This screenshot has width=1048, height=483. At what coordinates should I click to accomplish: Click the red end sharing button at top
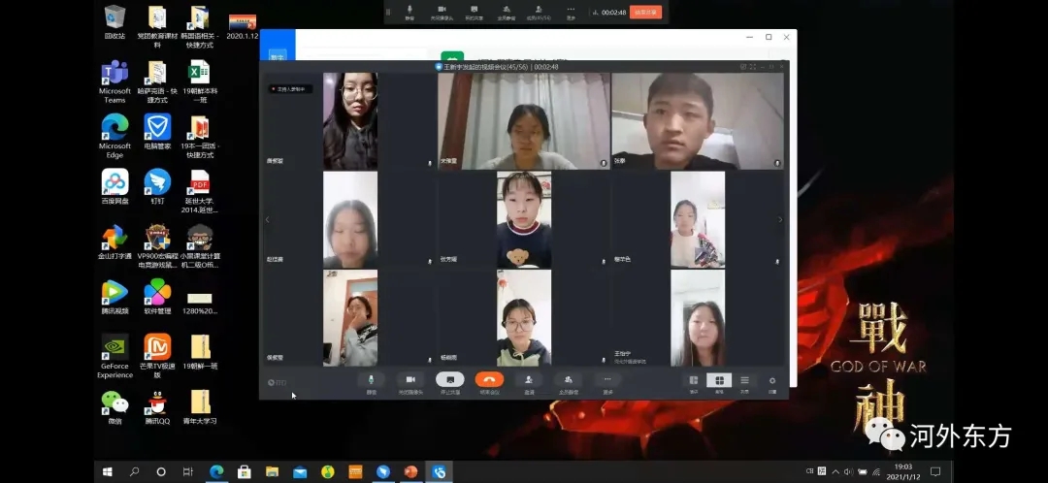645,13
